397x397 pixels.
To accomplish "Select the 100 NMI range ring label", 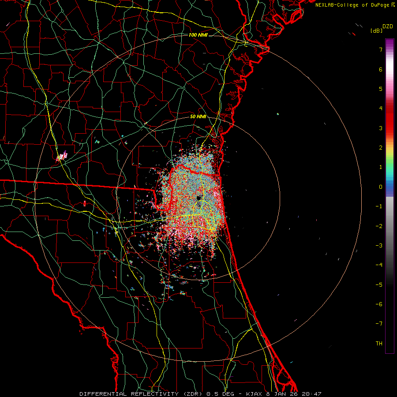I will pos(198,35).
